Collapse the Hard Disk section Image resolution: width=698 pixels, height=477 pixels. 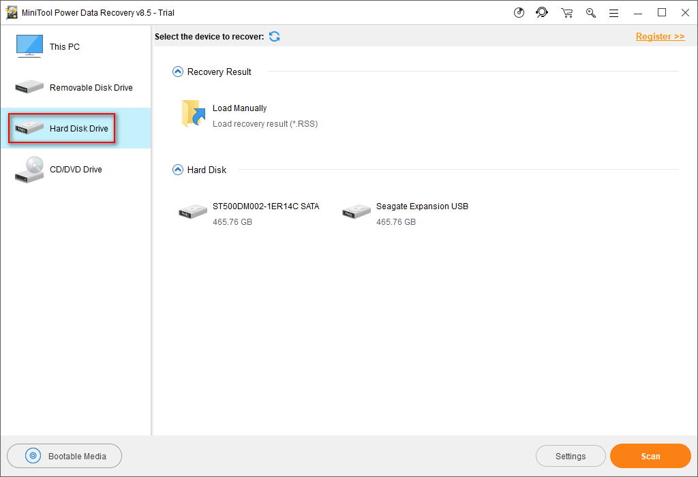pos(178,170)
